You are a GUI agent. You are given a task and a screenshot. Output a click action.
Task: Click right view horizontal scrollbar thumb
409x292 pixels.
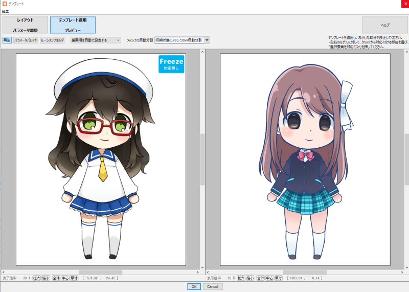305,272
